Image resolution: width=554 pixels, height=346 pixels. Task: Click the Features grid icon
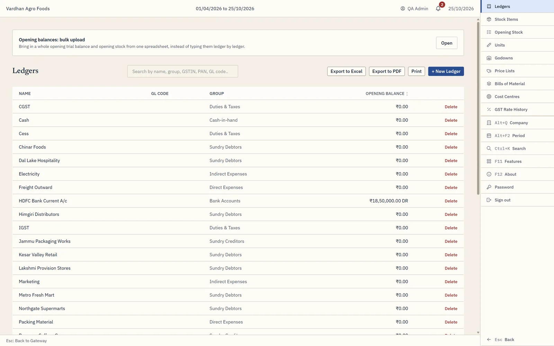[x=489, y=161]
